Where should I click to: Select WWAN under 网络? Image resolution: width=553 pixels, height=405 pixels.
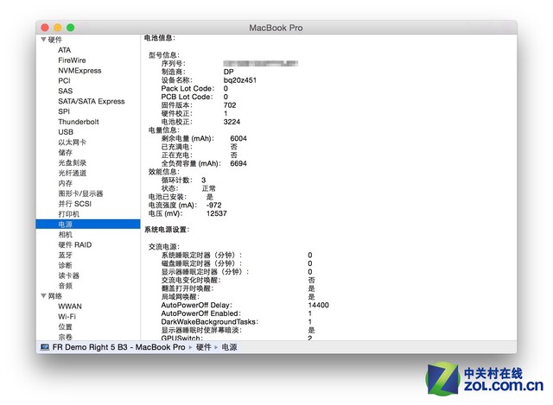click(70, 306)
